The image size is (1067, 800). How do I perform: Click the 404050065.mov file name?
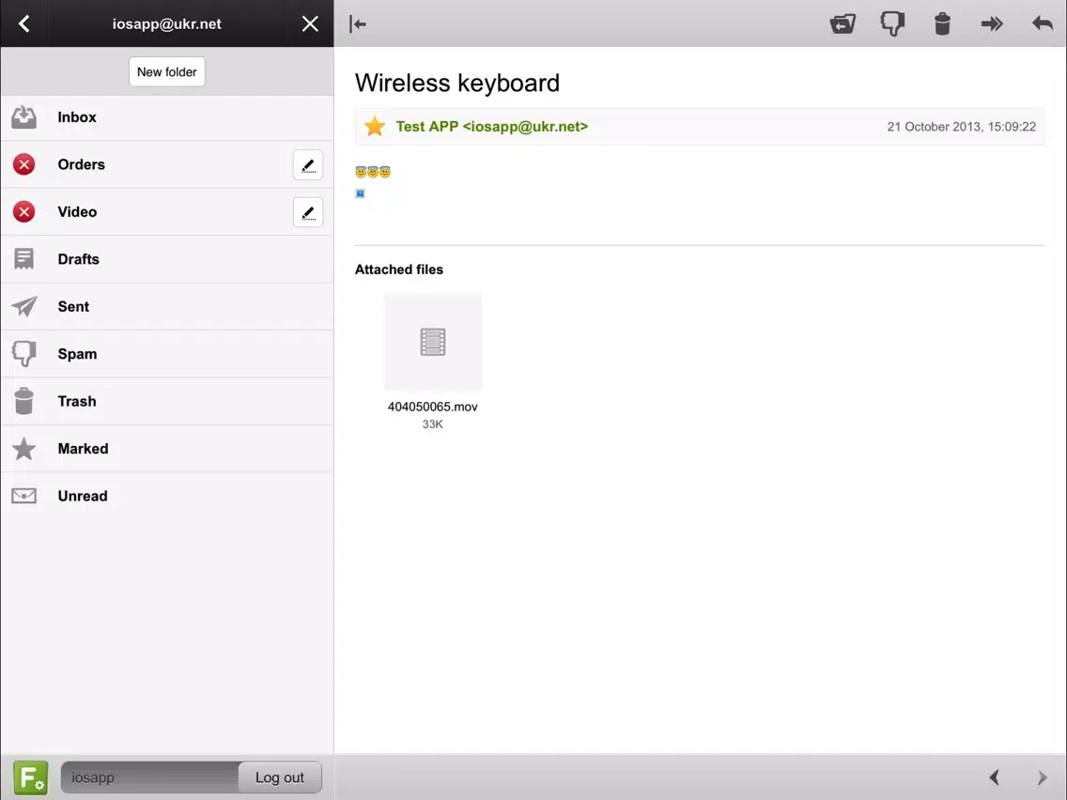tap(433, 407)
